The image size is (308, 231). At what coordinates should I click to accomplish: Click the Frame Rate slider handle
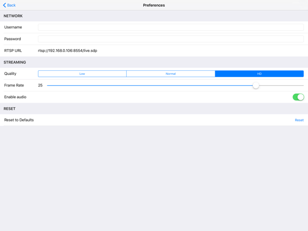(256, 85)
